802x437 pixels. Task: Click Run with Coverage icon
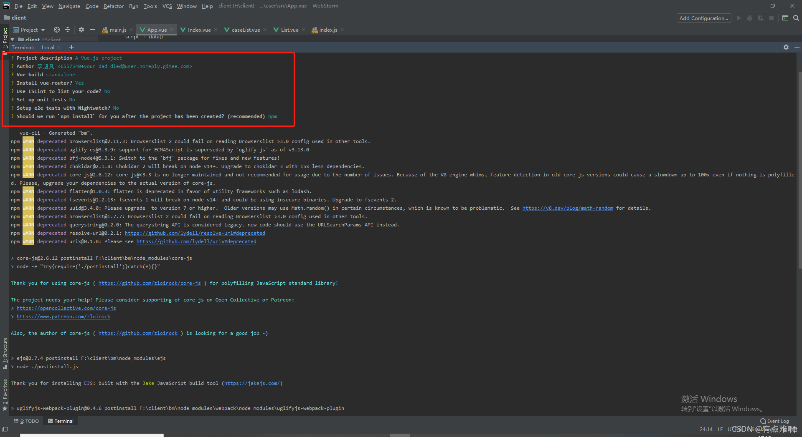coord(761,18)
